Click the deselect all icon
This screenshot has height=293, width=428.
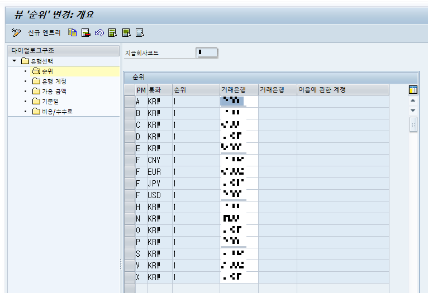pos(140,33)
